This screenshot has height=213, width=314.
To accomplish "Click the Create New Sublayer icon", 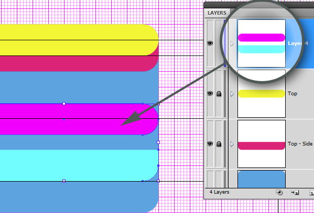I will point(295,192).
